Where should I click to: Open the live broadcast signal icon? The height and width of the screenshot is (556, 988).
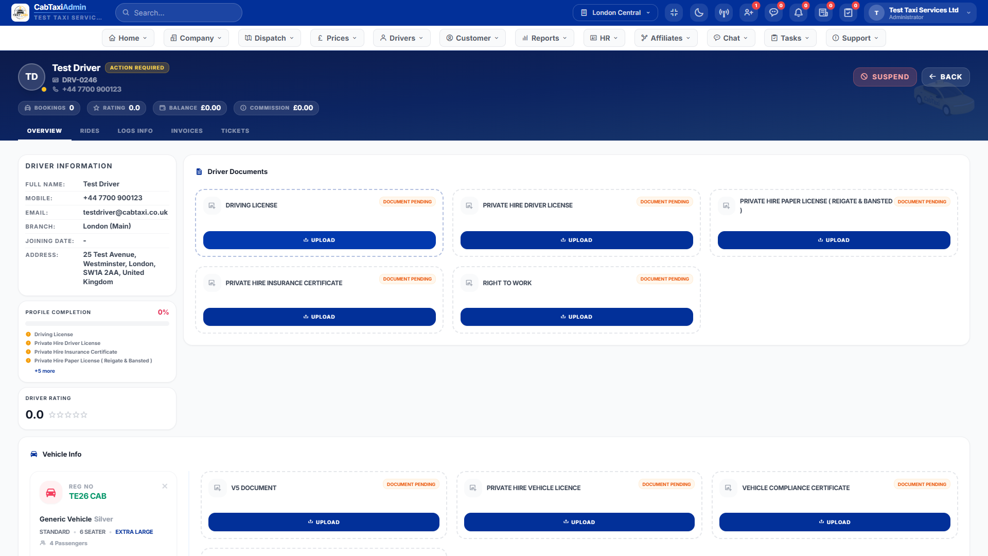point(724,13)
